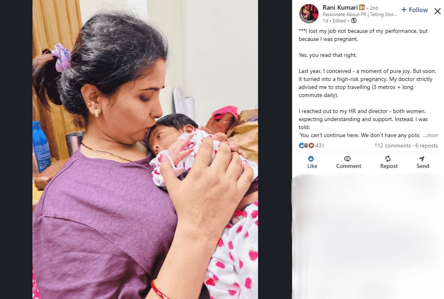Click the Repost label text
444x299 pixels.
coord(389,166)
